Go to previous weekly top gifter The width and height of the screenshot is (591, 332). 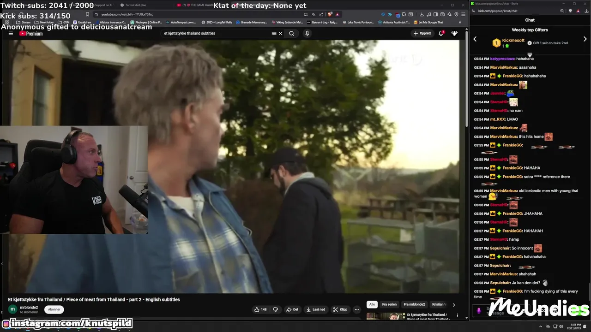click(x=475, y=39)
